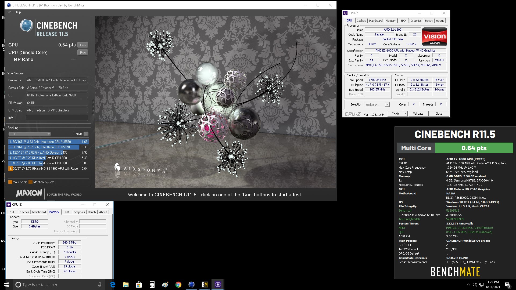Image resolution: width=516 pixels, height=290 pixels.
Task: Open the Help menu in Cinebench
Action: [x=18, y=12]
